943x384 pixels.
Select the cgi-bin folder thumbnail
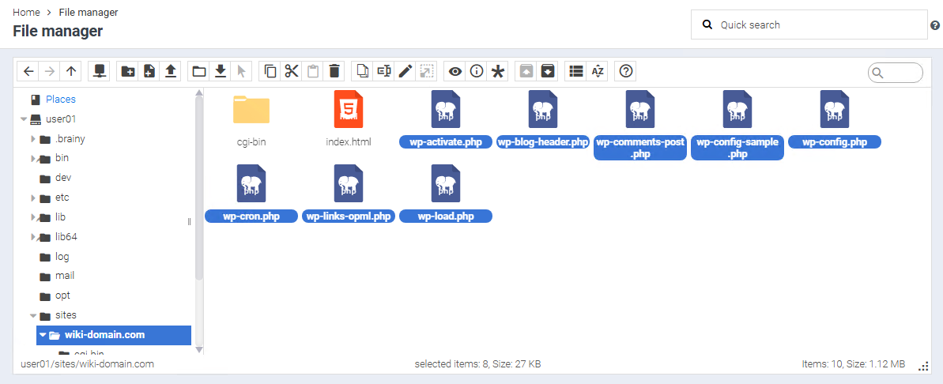(251, 109)
